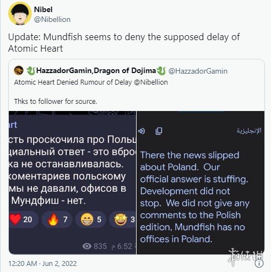The height and width of the screenshot is (272, 271).
Task: Open the @Nibellion mention in quoted tweet
Action: [151, 82]
